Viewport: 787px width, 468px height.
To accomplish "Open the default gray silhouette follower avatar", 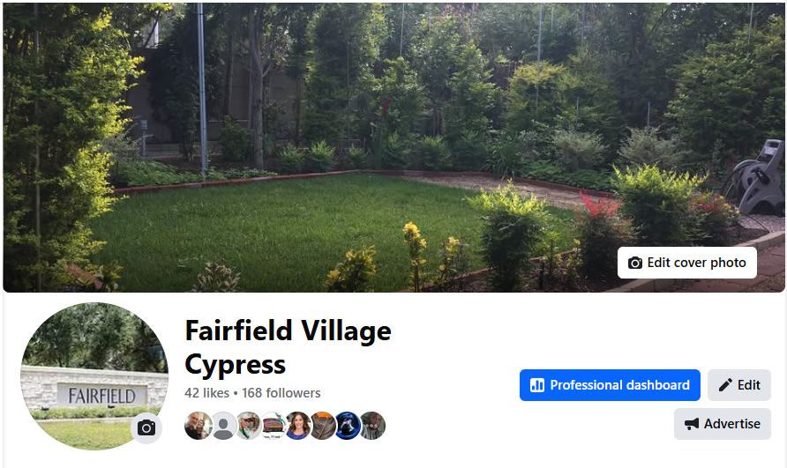I will coord(223,426).
